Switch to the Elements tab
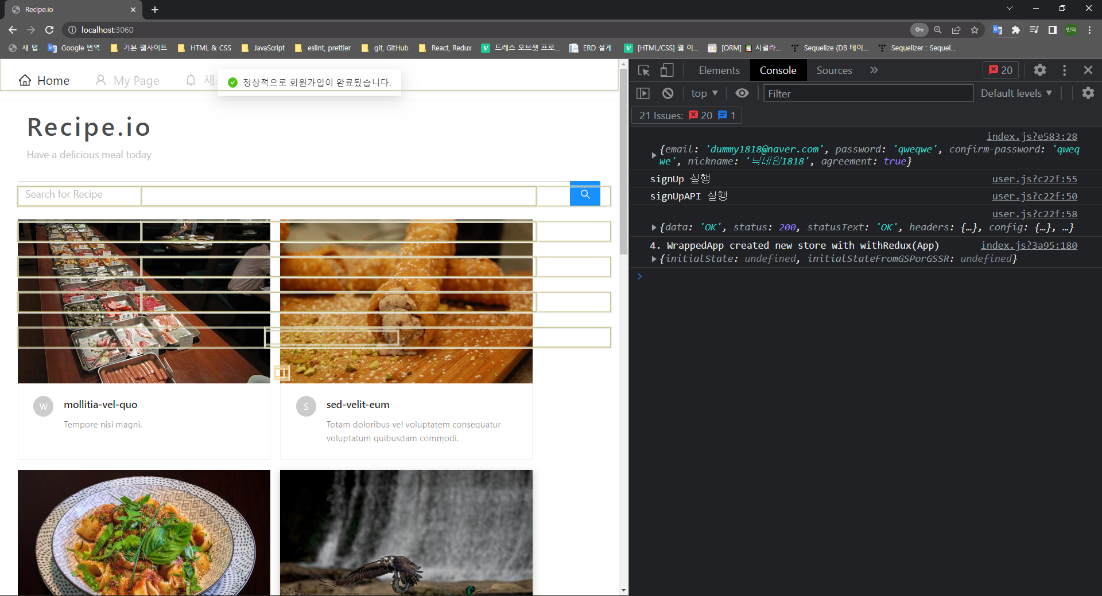The image size is (1102, 596). tap(719, 70)
